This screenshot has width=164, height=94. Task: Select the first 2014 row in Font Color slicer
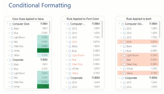(82, 33)
